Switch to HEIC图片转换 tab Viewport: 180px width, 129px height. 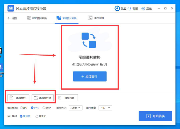pos(37,18)
